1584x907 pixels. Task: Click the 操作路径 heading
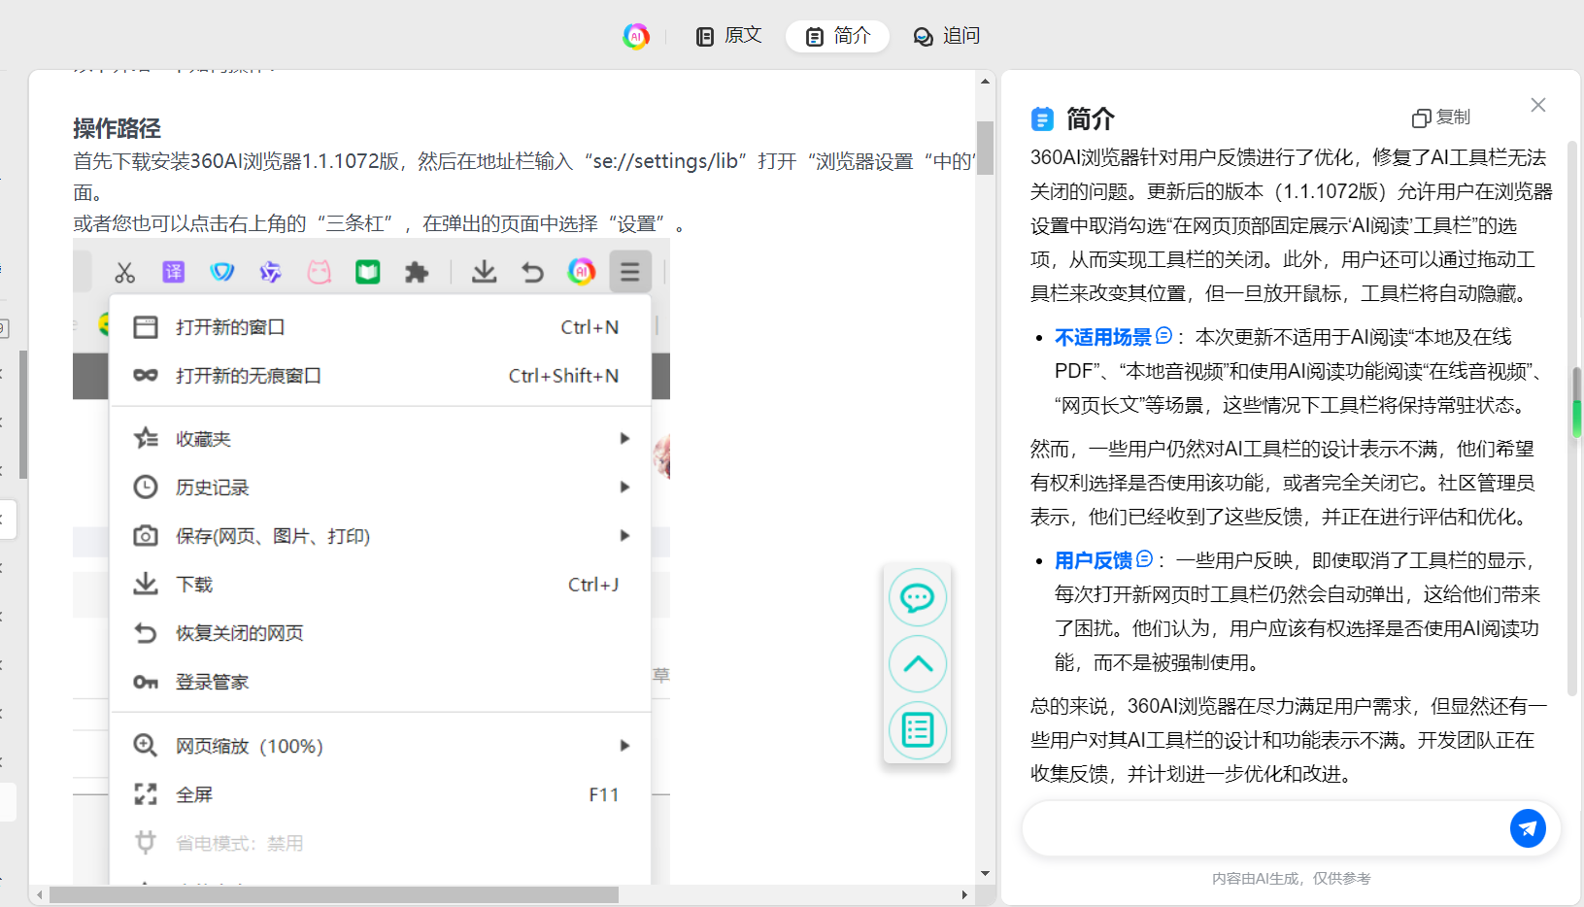click(117, 128)
